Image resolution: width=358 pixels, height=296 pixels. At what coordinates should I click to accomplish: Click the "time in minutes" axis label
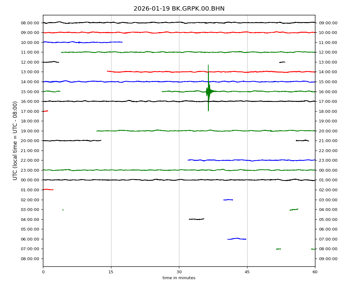tap(179, 278)
